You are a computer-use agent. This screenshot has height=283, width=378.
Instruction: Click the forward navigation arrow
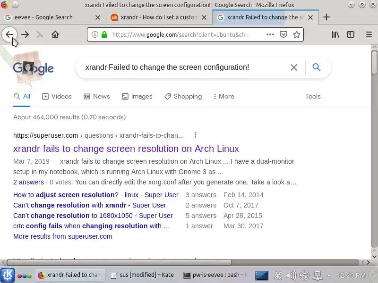point(25,34)
